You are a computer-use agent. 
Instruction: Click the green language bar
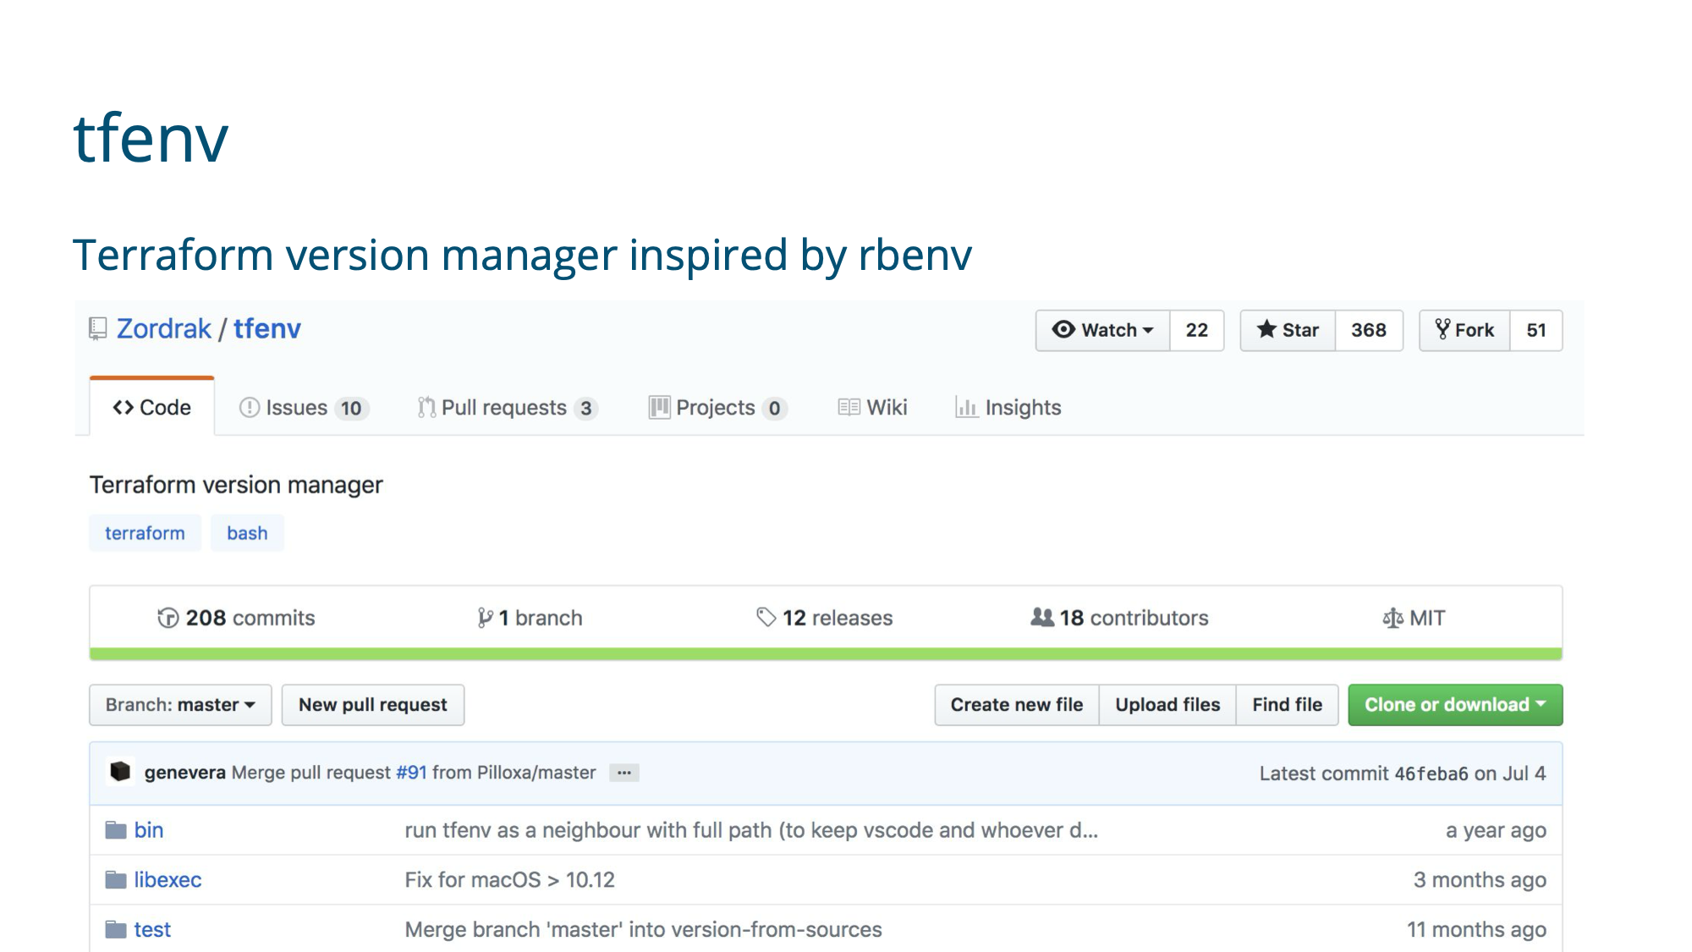(x=826, y=654)
